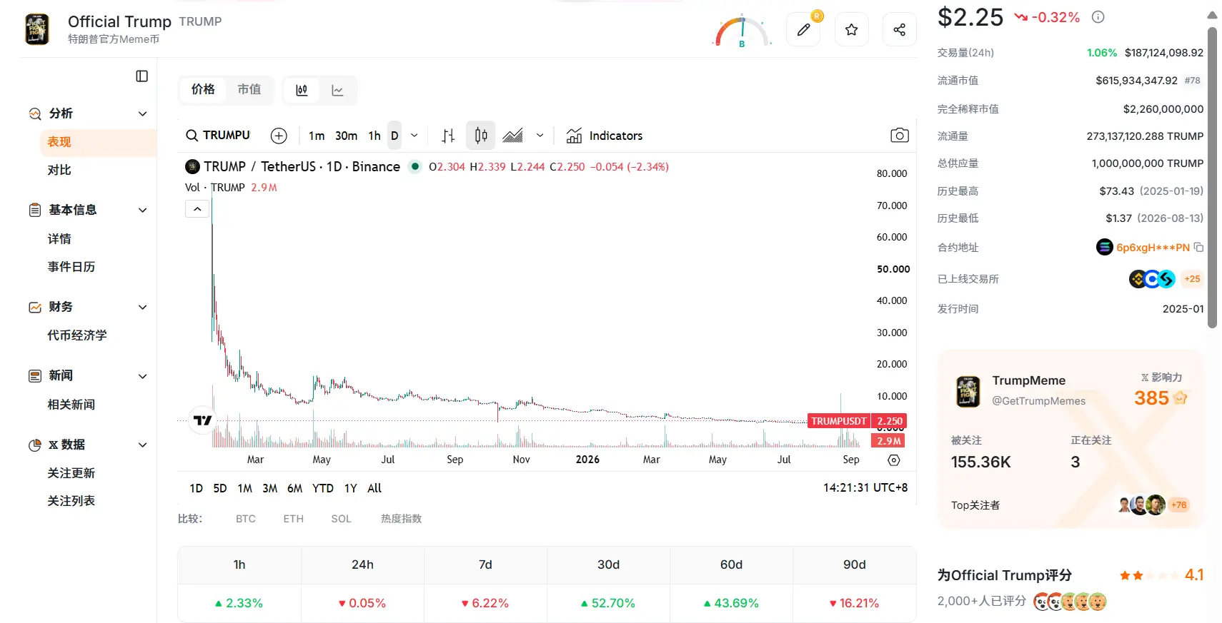Select the area chart style icon

(x=512, y=136)
